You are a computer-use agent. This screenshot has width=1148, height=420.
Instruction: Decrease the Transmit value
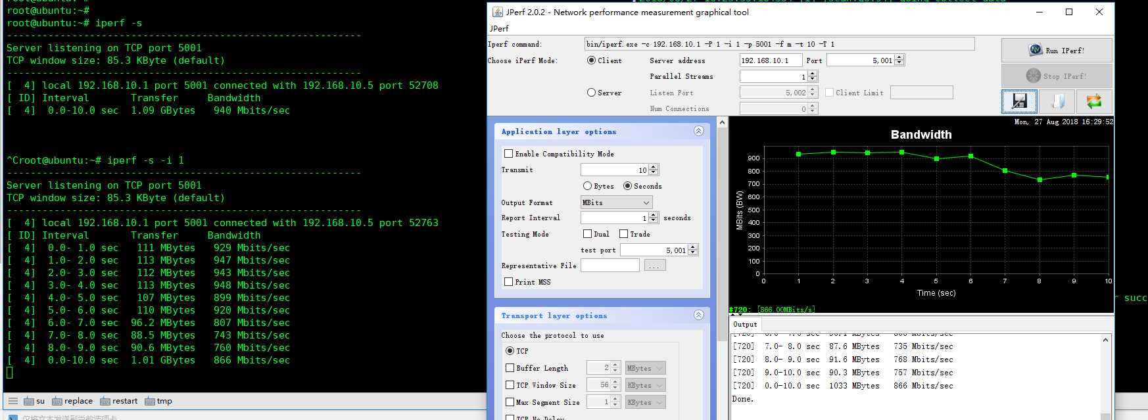pyautogui.click(x=653, y=173)
